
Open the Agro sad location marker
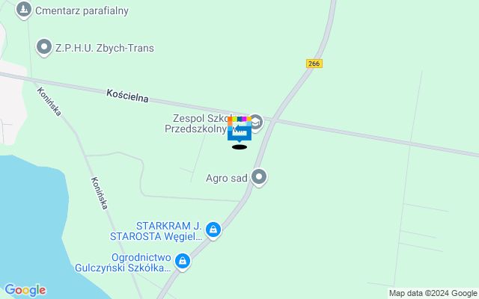coord(259,177)
